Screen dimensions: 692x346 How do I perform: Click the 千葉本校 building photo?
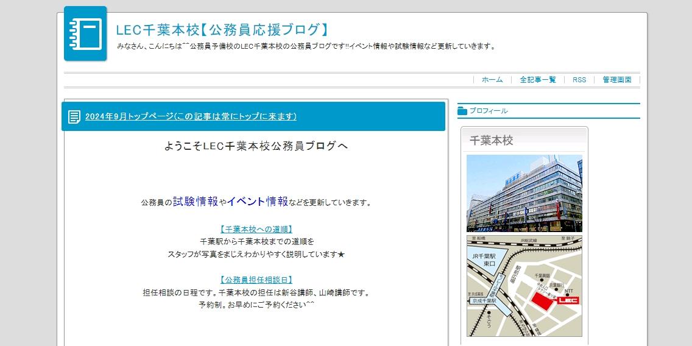pos(524,193)
